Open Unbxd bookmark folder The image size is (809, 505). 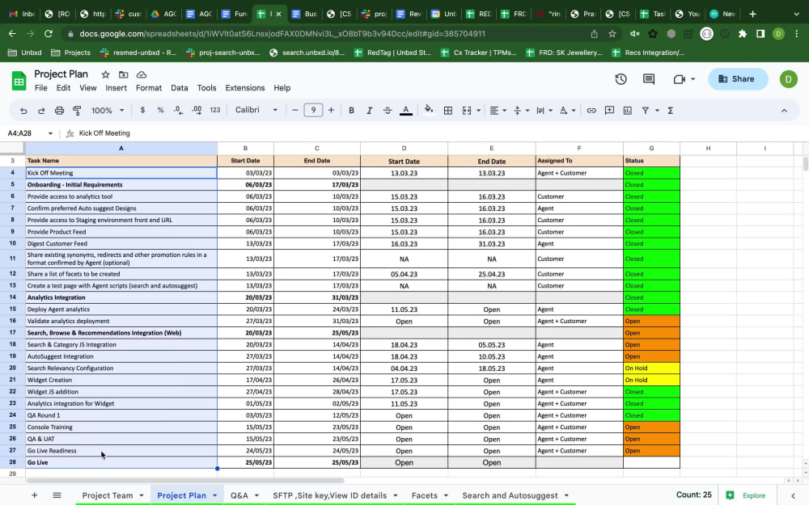25,53
